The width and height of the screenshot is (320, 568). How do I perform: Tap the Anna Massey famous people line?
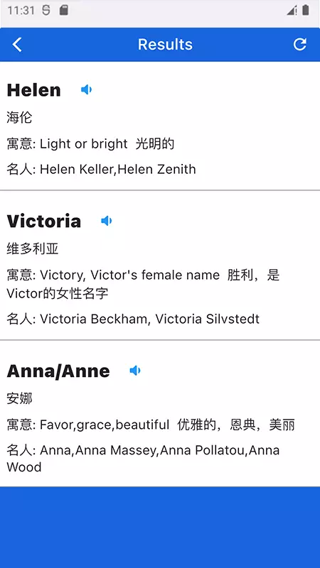point(144,458)
